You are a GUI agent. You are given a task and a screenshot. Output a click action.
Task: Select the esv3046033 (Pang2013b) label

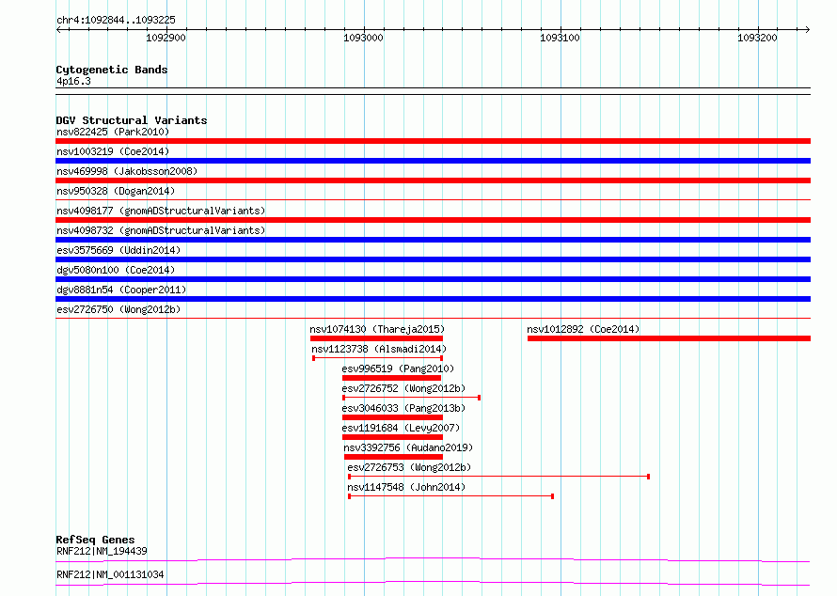tap(403, 408)
